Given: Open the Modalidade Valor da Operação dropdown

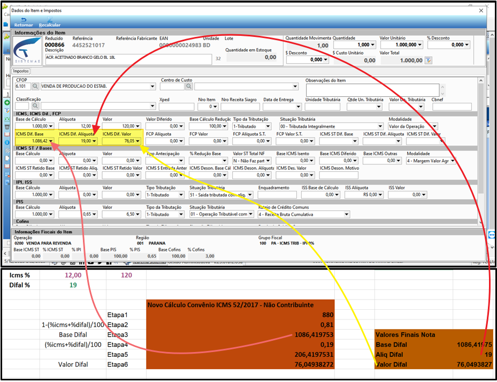Looking at the screenshot, I should 435,126.
